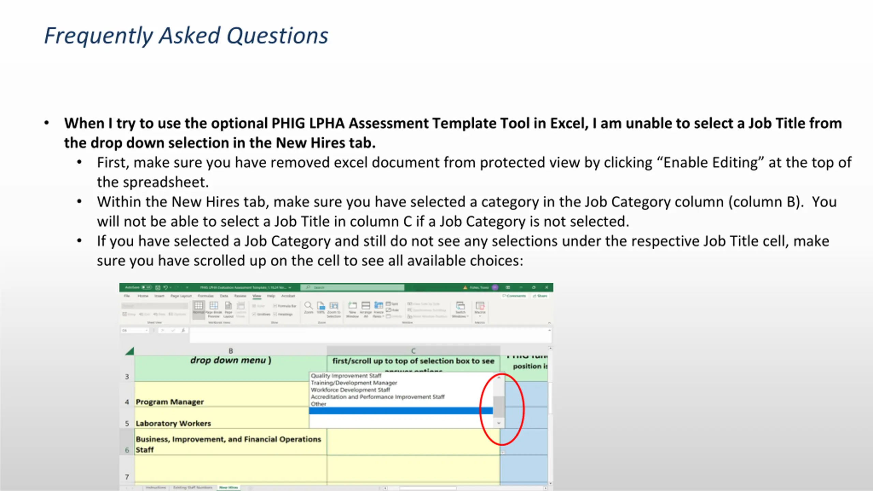The height and width of the screenshot is (491, 873).
Task: Click the Search box in title bar
Action: (352, 287)
